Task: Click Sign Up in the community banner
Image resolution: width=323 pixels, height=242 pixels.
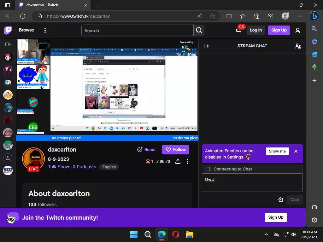Action: tap(276, 217)
